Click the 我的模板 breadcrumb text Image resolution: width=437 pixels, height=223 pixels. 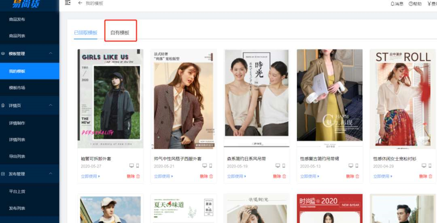(94, 3)
